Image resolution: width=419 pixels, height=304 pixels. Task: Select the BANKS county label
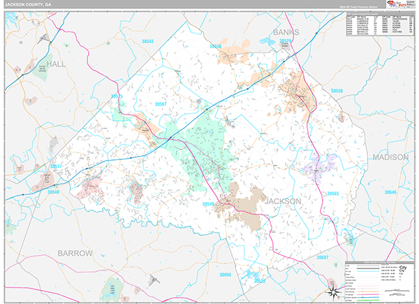286,32
